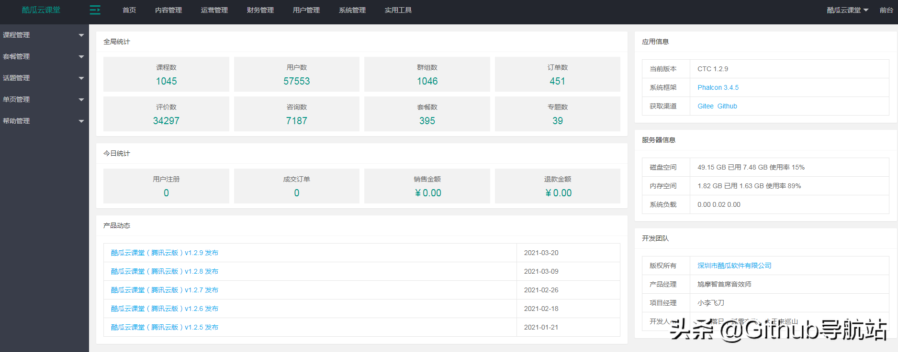
Task: Click the 专题数 39 stat card
Action: click(558, 114)
